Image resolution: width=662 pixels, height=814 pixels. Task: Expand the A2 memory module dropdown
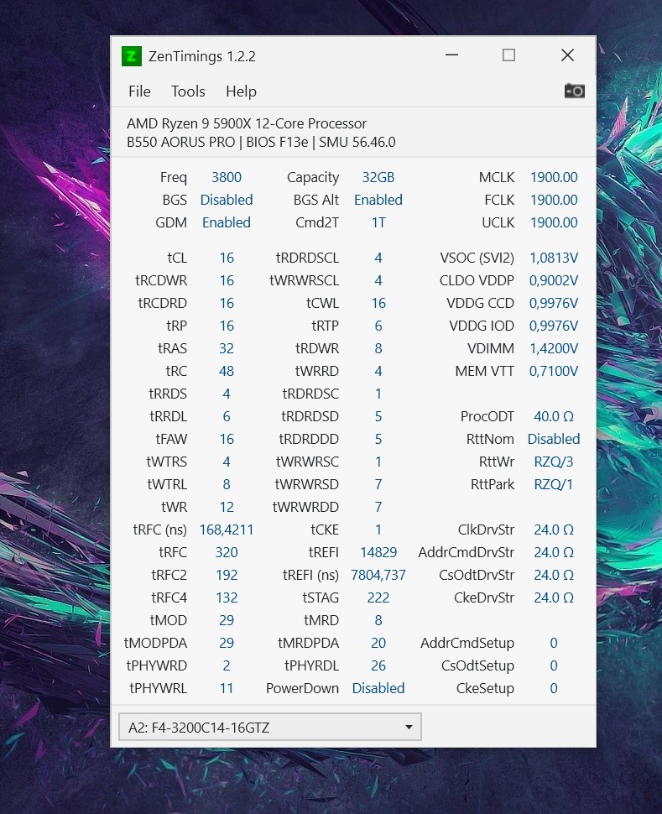(270, 727)
